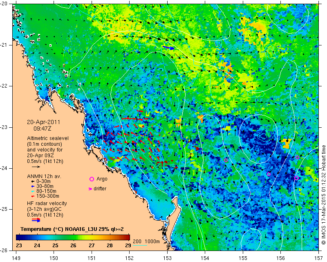
Task: Click the 'drifter' legend label
Action: (x=100, y=189)
